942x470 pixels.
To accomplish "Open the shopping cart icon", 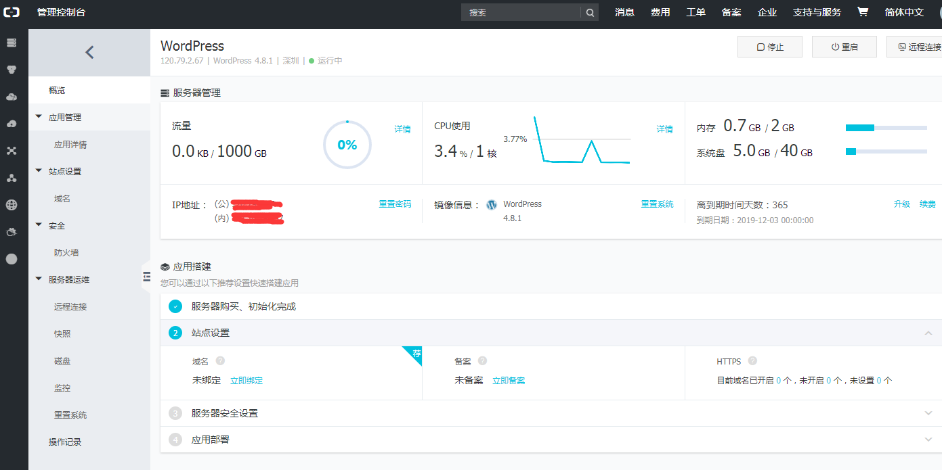I will point(863,12).
